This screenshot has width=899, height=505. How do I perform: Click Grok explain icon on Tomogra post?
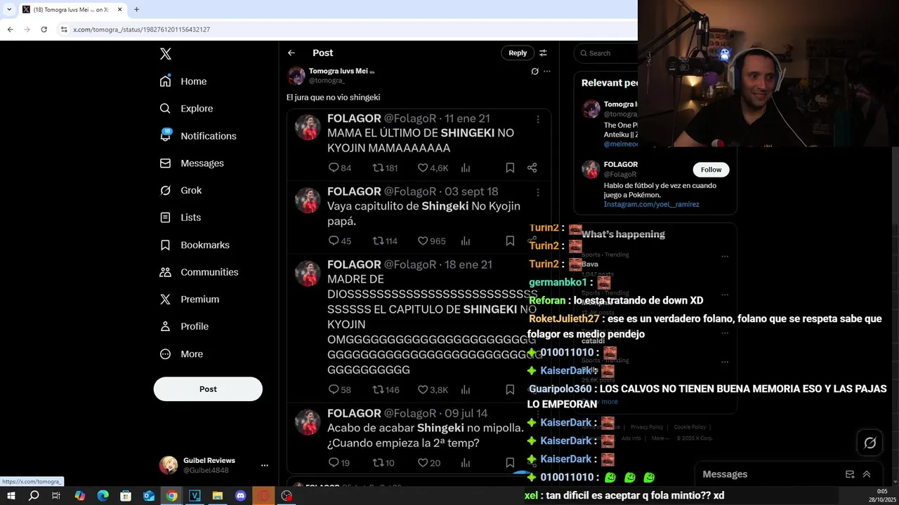[x=534, y=72]
